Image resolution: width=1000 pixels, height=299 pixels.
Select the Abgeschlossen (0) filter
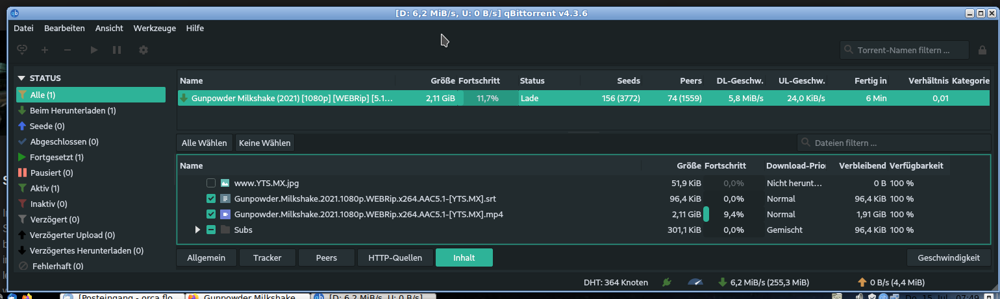click(x=91, y=141)
